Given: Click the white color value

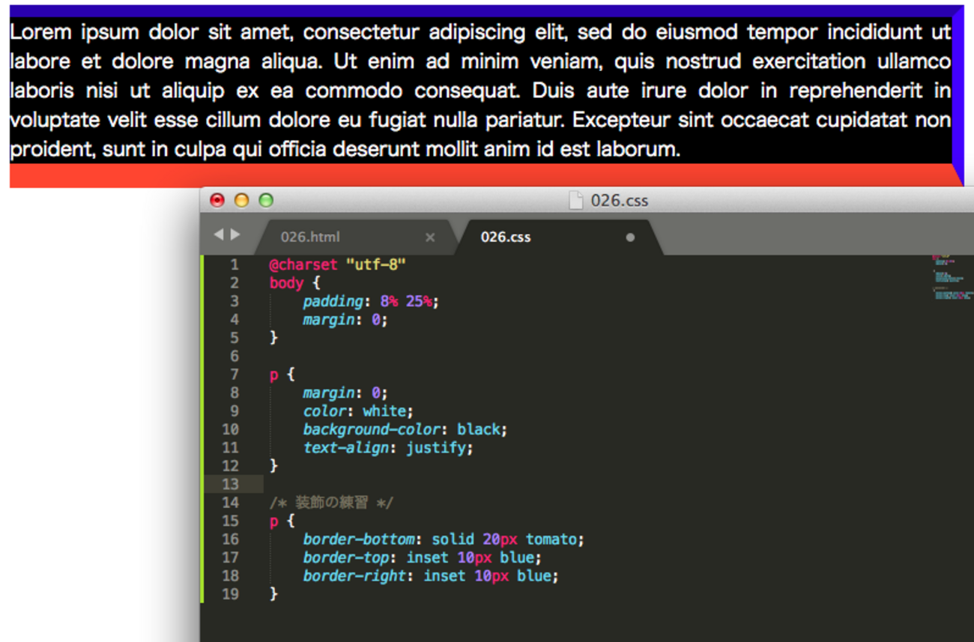Looking at the screenshot, I should (x=384, y=411).
